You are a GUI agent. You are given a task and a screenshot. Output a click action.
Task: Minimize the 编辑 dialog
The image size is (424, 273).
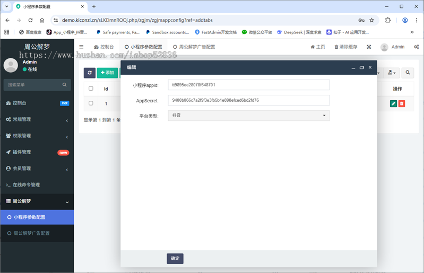pos(353,68)
